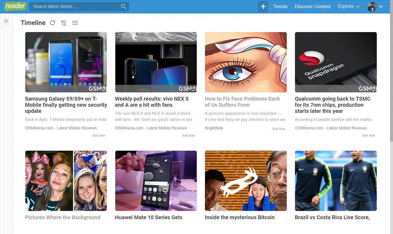The image size is (393, 234).
Task: Click GSMArena source under vivo NEX article
Action: click(151, 128)
